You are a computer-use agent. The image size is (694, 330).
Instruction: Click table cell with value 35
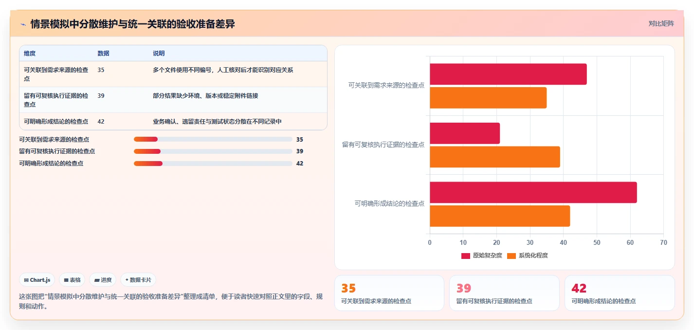click(x=101, y=70)
